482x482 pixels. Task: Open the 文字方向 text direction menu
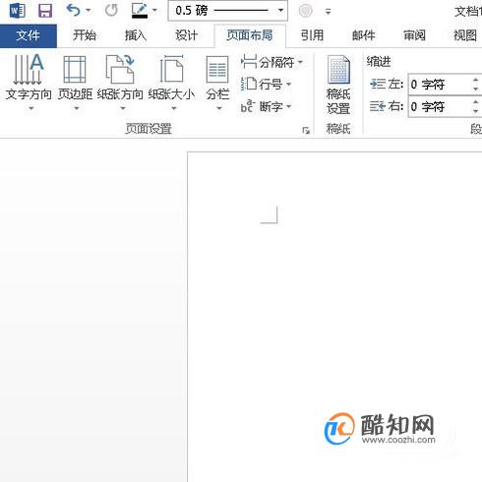[x=29, y=83]
